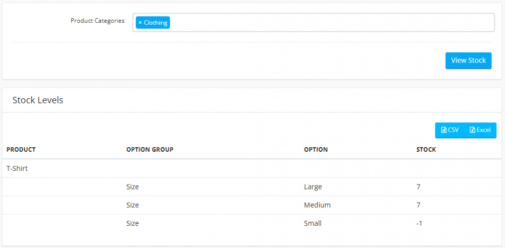Click the Small option cell
The width and height of the screenshot is (505, 248).
click(x=313, y=223)
